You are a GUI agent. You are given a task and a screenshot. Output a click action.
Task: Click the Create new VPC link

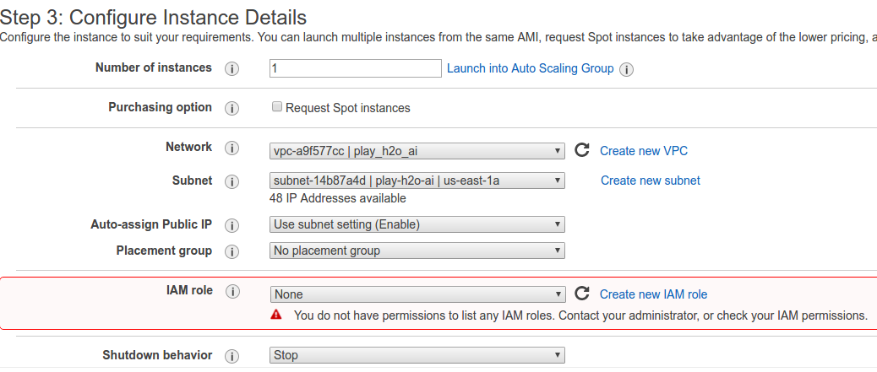pos(644,151)
